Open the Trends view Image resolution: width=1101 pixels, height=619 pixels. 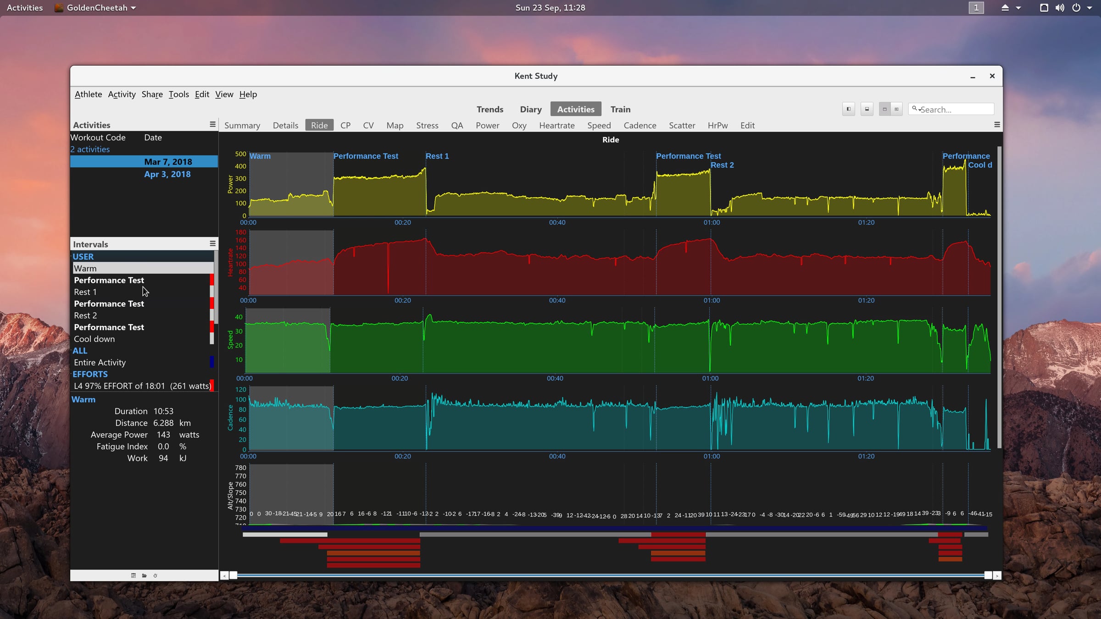click(489, 109)
